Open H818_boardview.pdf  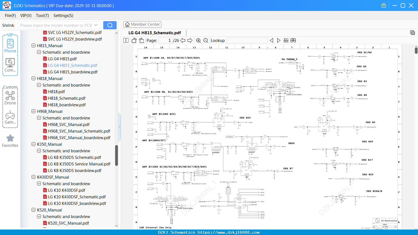point(67,105)
